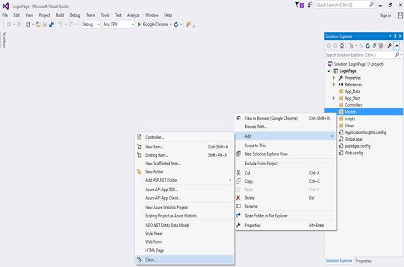Screen dimensions: 404x267
Task: Click the Pin auto-hide icon on Solution Explorer
Action: [395, 36]
